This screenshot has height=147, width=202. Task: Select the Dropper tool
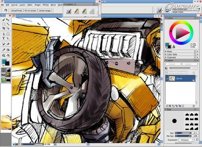4,50
